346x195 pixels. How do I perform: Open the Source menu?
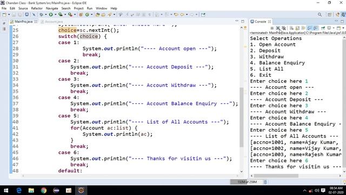[x=23, y=9]
